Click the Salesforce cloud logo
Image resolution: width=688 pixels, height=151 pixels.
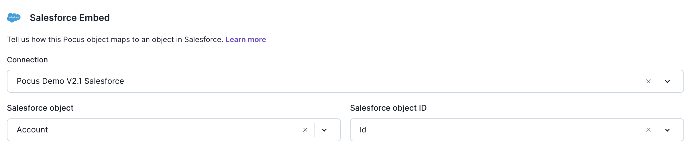(x=14, y=17)
